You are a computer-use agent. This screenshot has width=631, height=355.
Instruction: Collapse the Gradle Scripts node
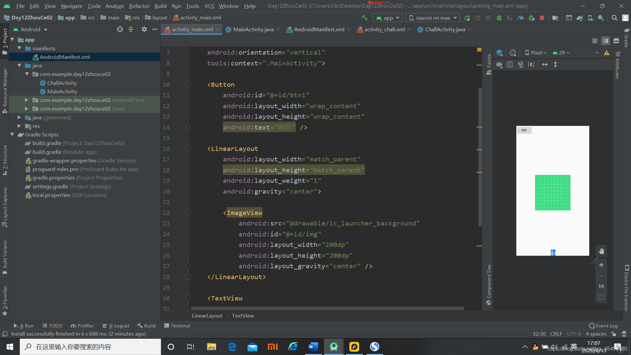pyautogui.click(x=12, y=134)
